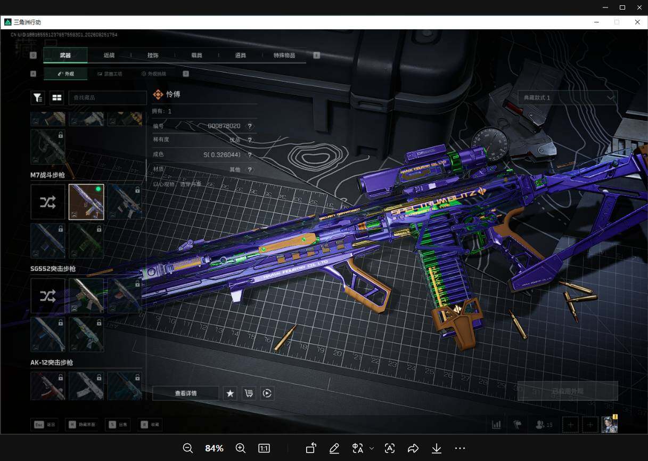Click the text recognition icon

tap(390, 448)
